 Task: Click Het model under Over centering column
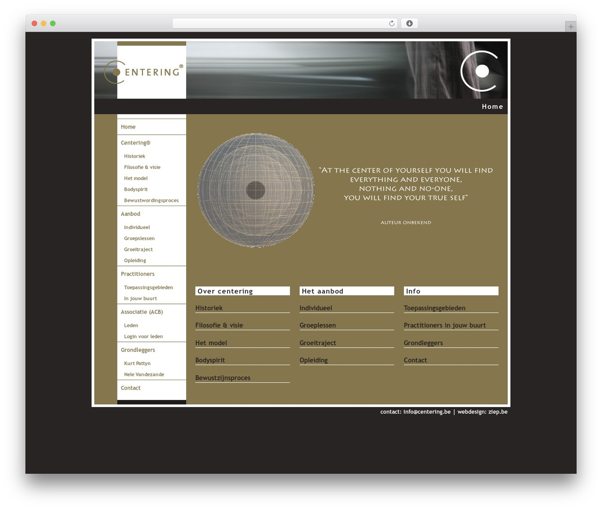coord(211,343)
